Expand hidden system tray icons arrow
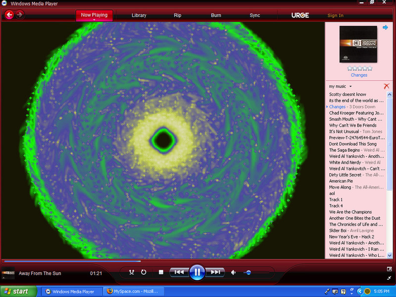Screen dimensions: 396x297 point(360,291)
